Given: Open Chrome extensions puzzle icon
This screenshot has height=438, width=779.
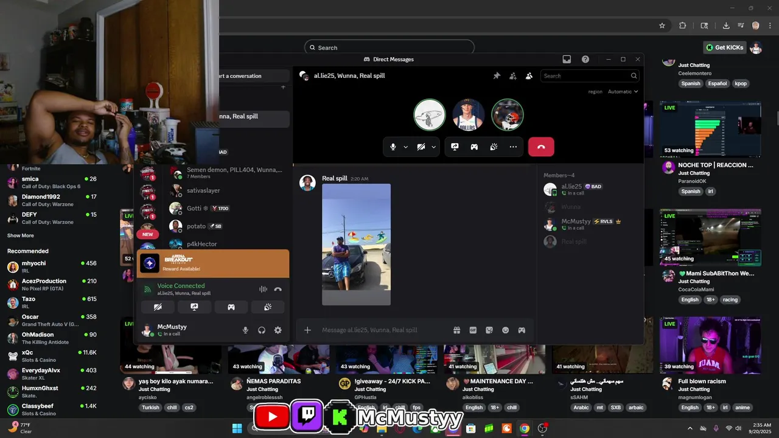Looking at the screenshot, I should tap(682, 26).
